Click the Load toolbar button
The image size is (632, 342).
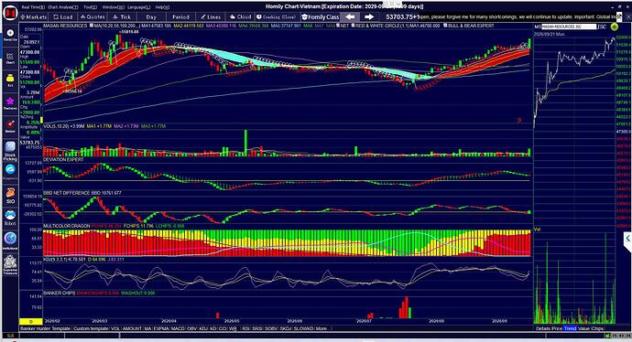pos(63,16)
